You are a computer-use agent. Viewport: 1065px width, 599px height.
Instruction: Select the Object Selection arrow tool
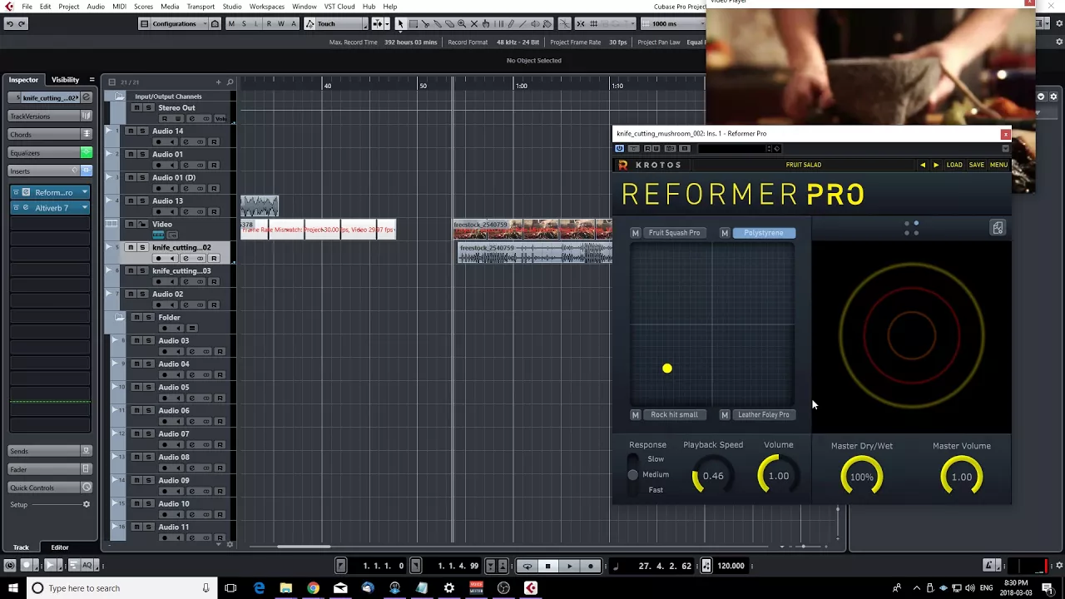pyautogui.click(x=400, y=23)
